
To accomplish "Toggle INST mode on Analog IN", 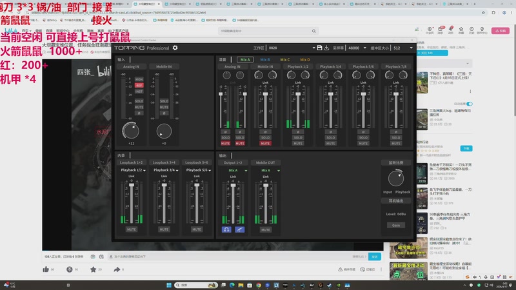I will [x=139, y=92].
